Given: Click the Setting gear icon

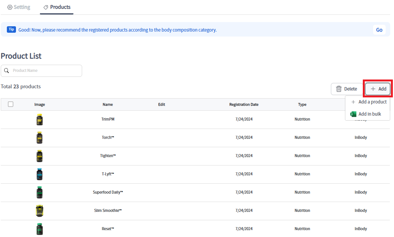Looking at the screenshot, I should 10,7.
